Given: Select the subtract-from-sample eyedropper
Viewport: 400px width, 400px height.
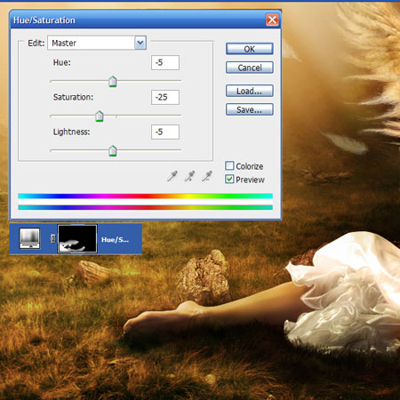Looking at the screenshot, I should (x=207, y=176).
